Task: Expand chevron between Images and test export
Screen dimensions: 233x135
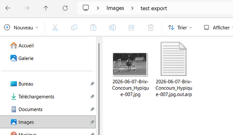Action: [x=132, y=8]
